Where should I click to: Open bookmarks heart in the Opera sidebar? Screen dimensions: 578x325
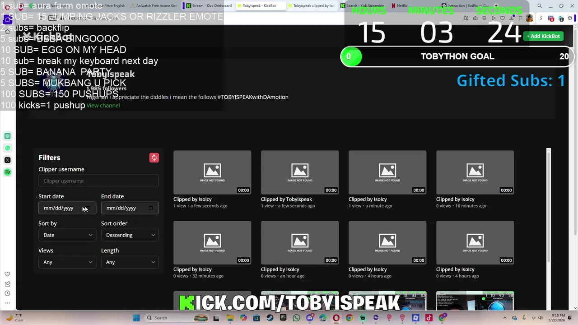click(x=7, y=274)
